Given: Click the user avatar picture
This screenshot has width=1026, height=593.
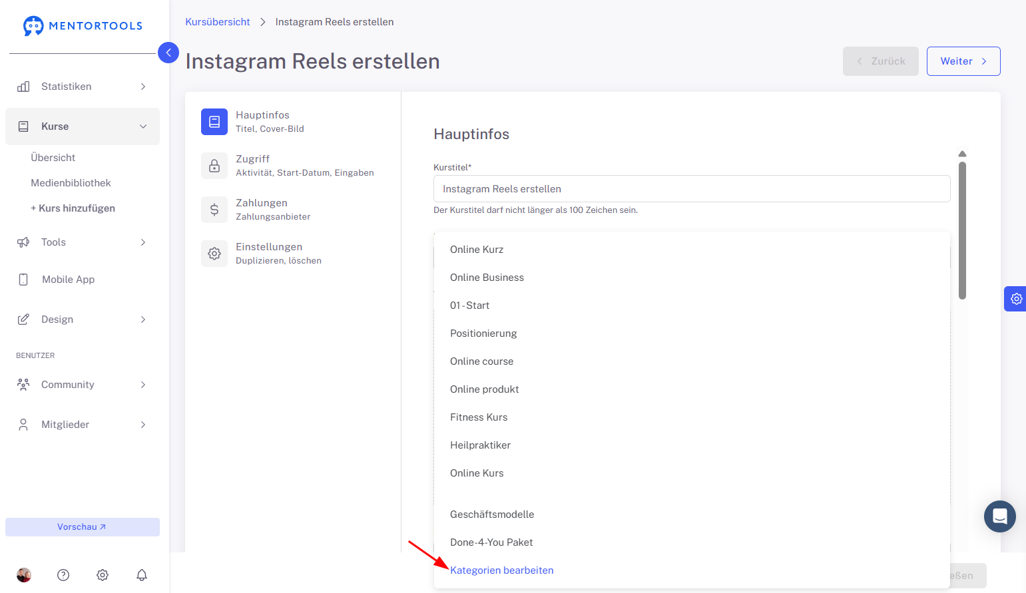Looking at the screenshot, I should (x=24, y=575).
